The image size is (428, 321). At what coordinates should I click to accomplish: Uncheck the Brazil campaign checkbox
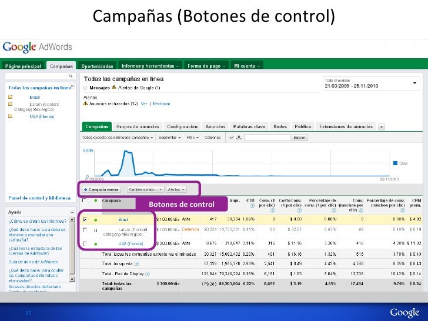(85, 219)
